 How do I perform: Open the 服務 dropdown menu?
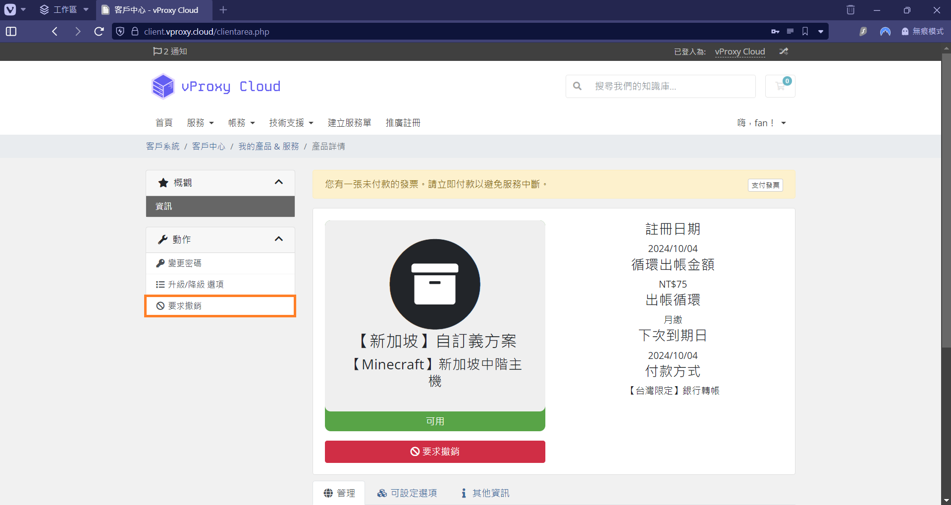[200, 123]
